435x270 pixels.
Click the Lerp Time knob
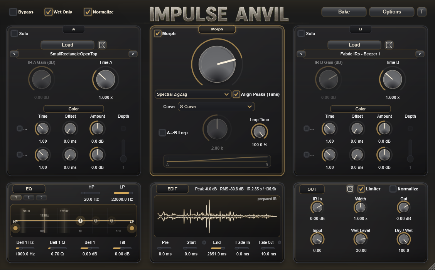click(x=260, y=132)
